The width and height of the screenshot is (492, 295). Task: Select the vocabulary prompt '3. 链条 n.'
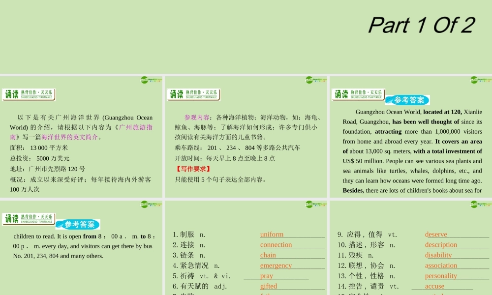click(189, 255)
